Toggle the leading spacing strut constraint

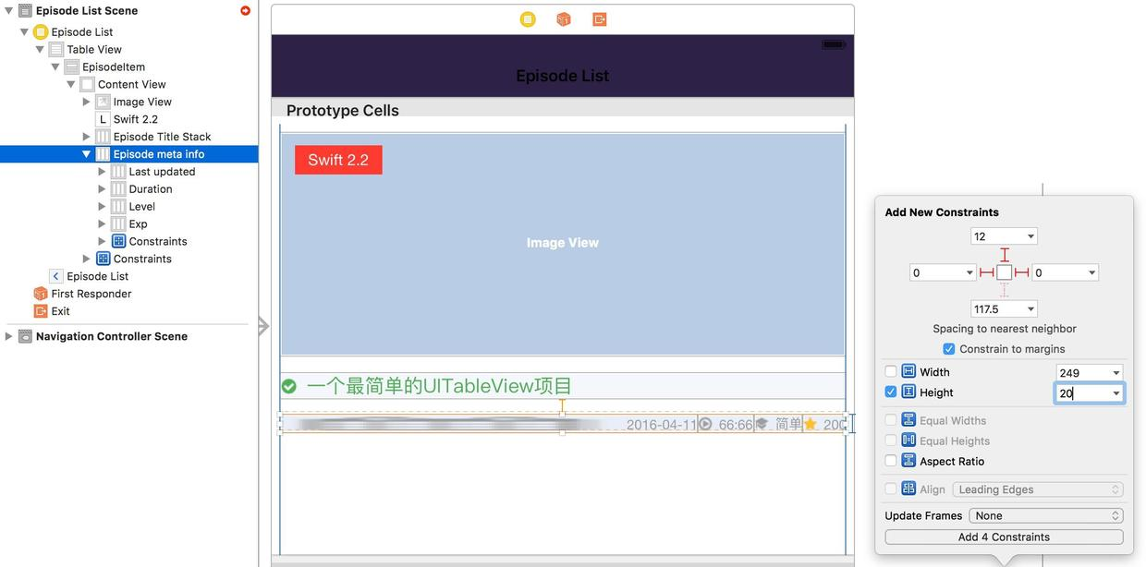[x=987, y=273]
